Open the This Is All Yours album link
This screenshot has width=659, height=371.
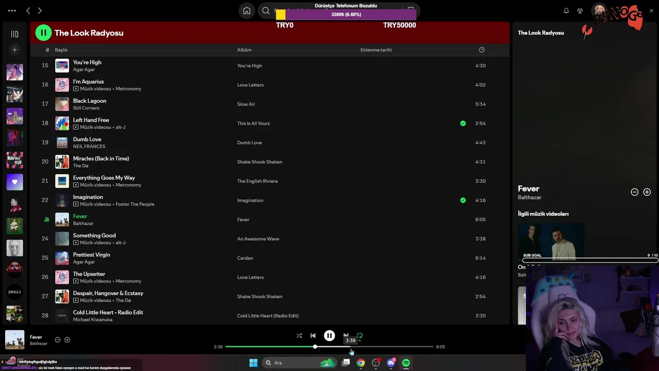click(253, 123)
